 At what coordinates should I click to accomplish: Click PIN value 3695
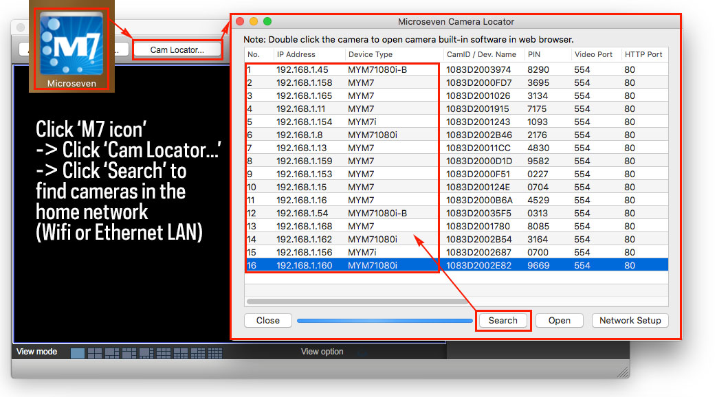[538, 82]
